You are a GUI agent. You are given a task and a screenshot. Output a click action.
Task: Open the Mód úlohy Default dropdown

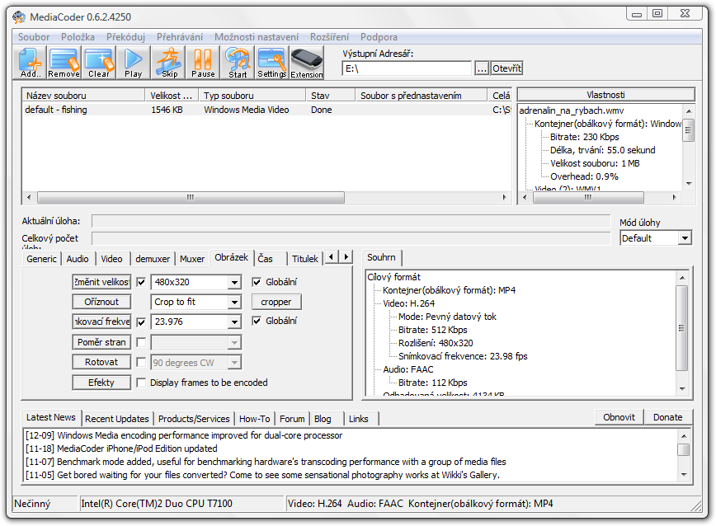685,238
